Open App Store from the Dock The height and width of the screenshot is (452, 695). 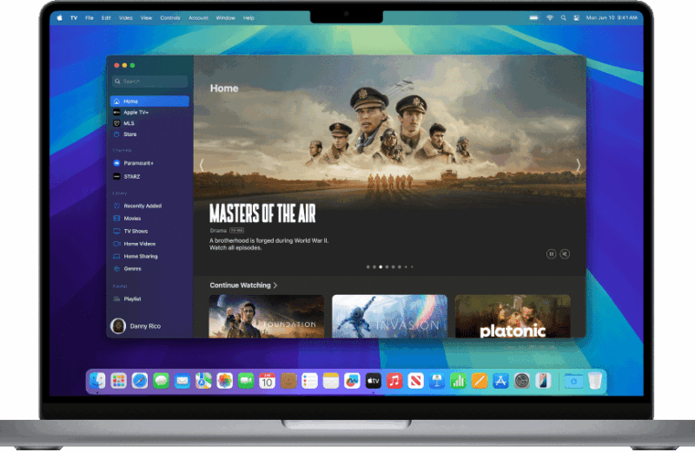[501, 381]
